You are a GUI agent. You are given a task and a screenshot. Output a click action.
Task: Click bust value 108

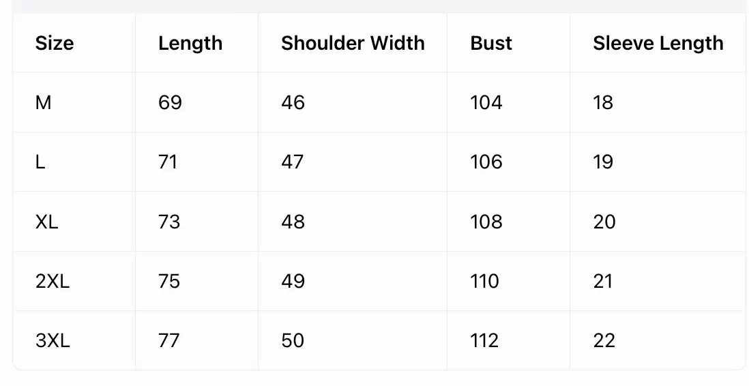486,222
